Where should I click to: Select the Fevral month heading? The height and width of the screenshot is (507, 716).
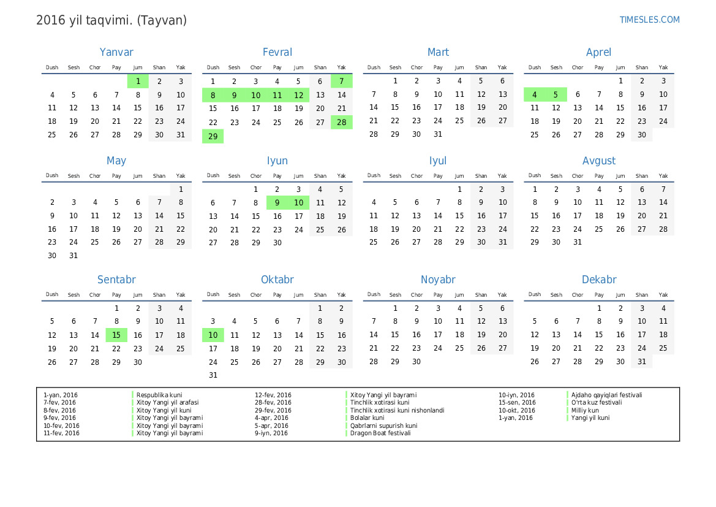[x=277, y=52]
